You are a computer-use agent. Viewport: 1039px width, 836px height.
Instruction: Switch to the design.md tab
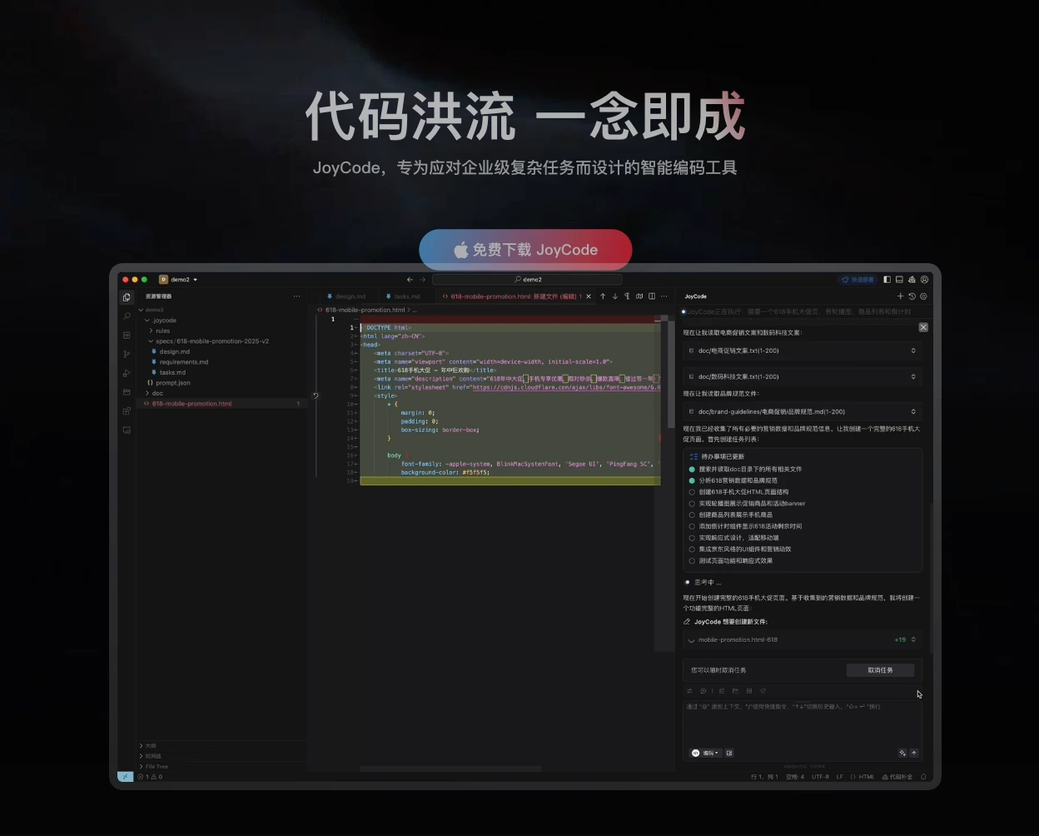click(x=350, y=296)
